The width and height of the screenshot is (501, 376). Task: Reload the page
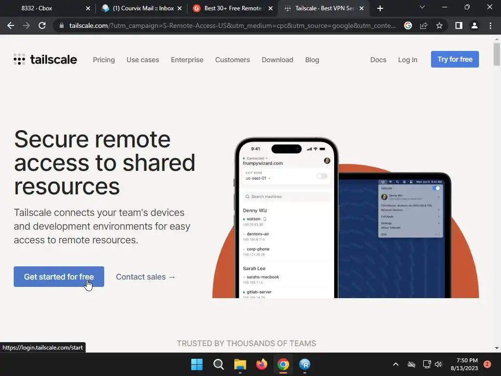click(x=42, y=25)
